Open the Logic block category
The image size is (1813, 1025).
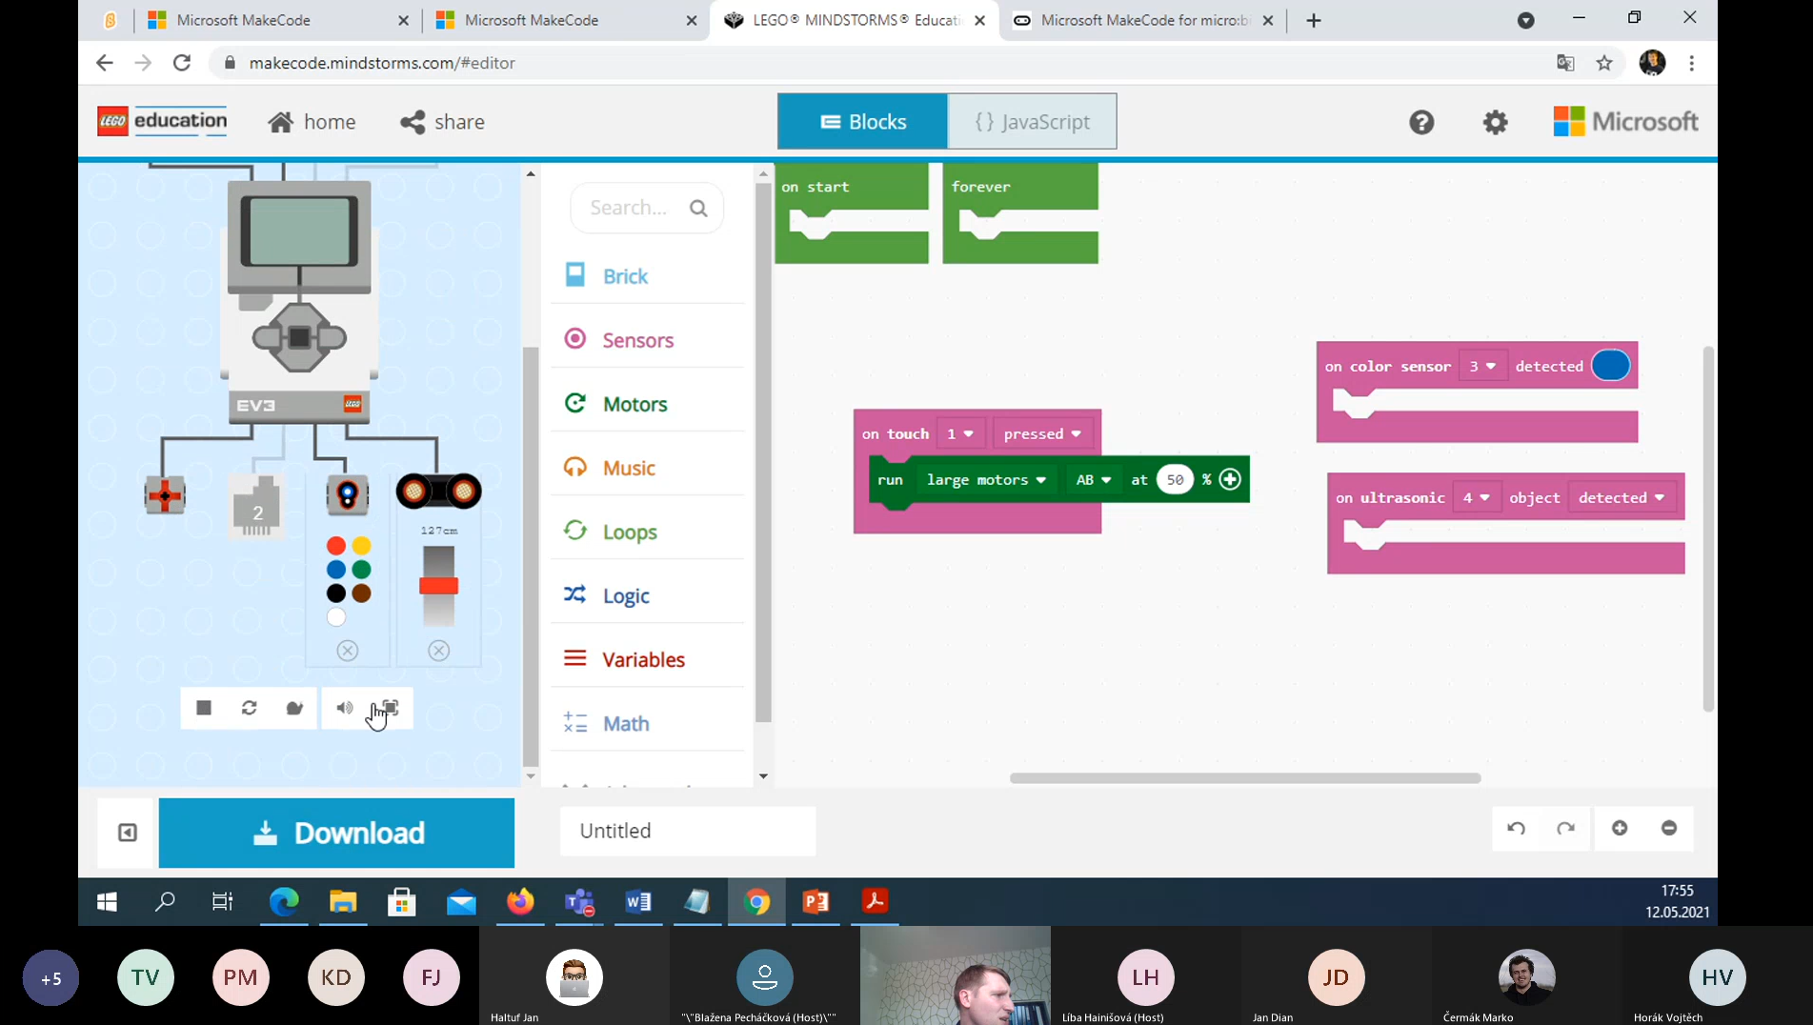pyautogui.click(x=648, y=595)
